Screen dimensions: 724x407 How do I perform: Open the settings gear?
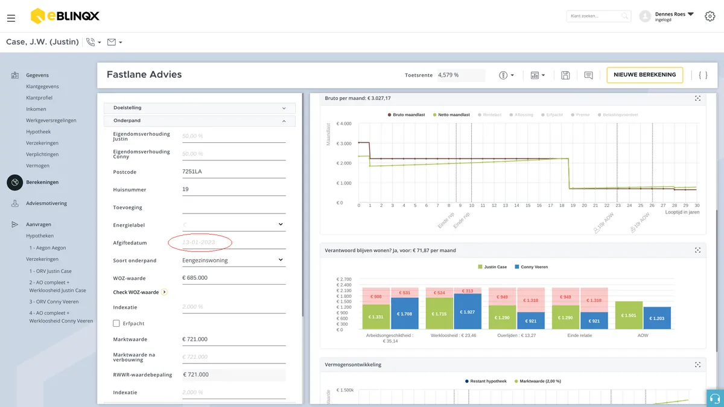point(710,16)
